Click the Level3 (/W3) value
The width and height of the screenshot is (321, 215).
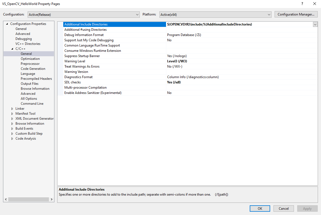pos(177,61)
